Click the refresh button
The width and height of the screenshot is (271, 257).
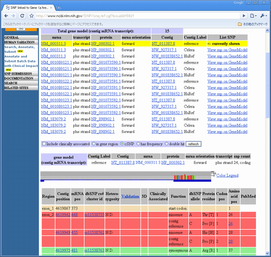click(194, 144)
